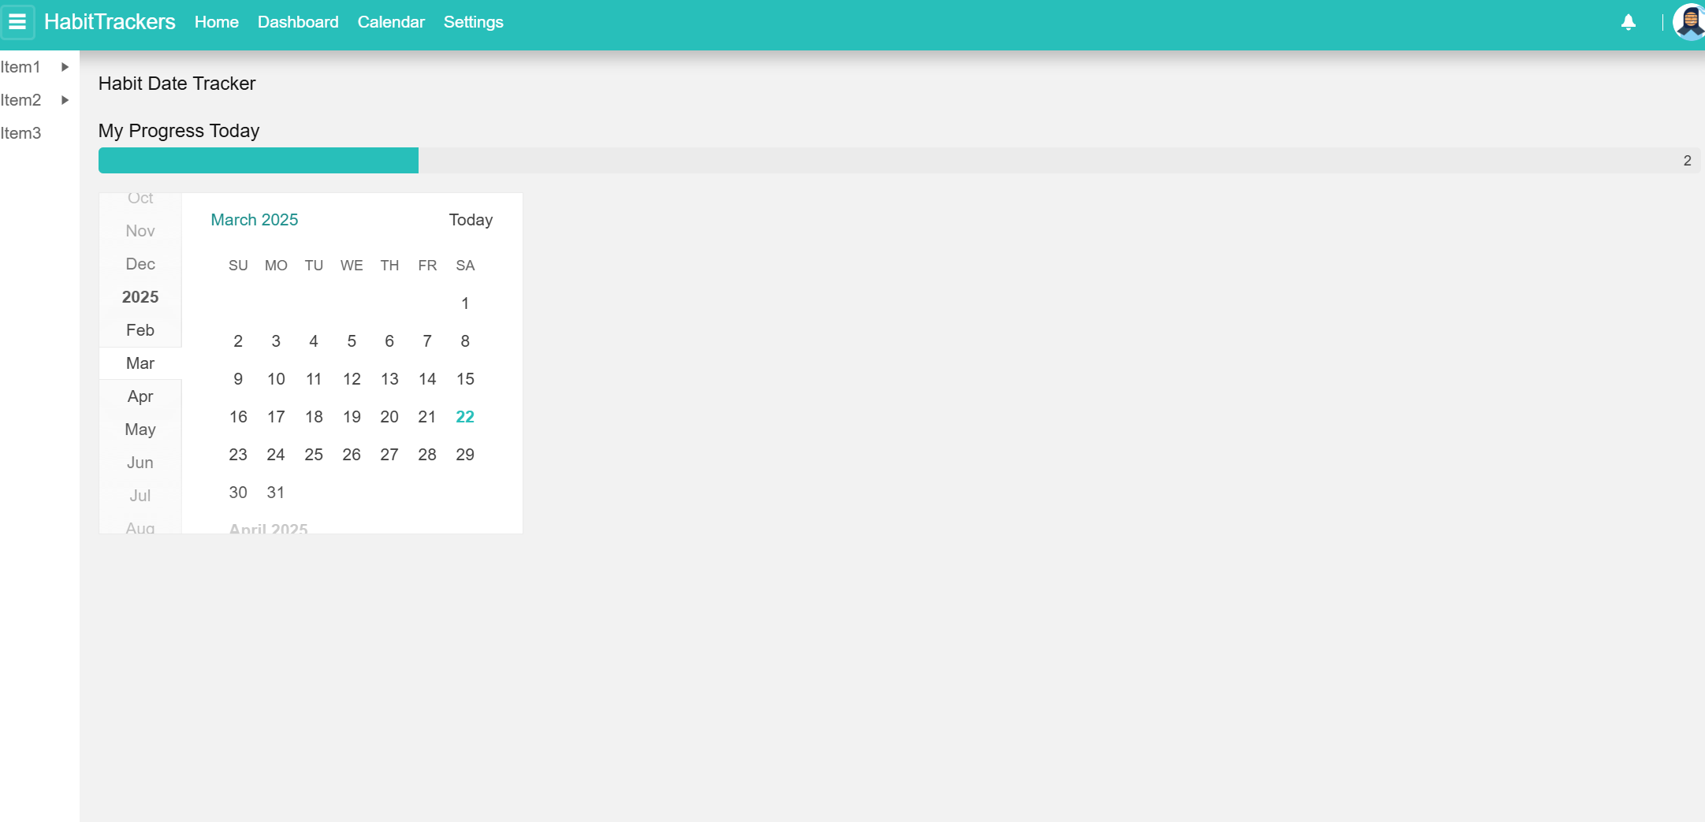The width and height of the screenshot is (1705, 822).
Task: Select March 30 in calendar
Action: 238,493
